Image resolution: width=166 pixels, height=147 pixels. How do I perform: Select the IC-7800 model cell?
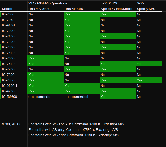click(14, 75)
